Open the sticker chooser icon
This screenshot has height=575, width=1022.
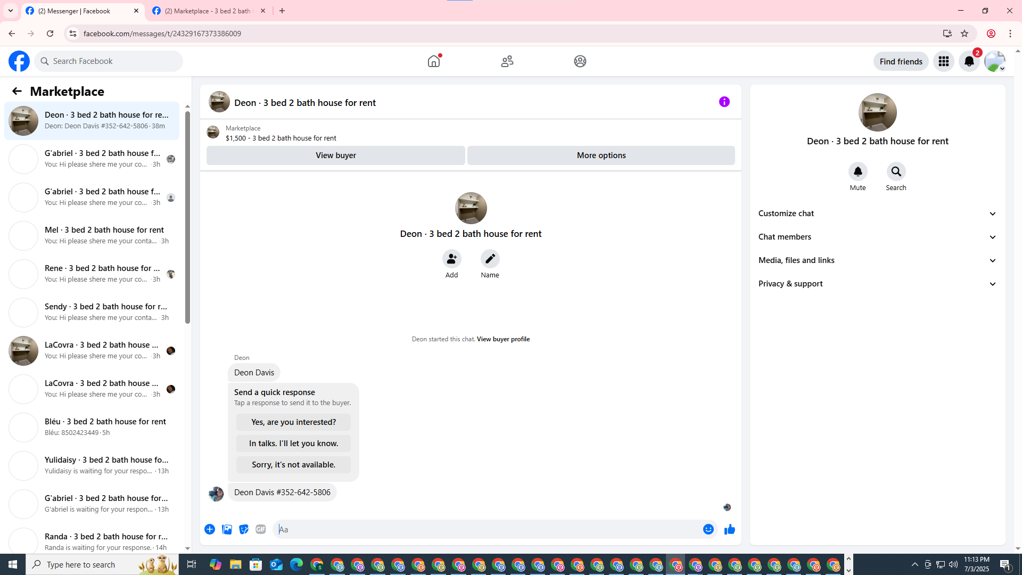(244, 529)
